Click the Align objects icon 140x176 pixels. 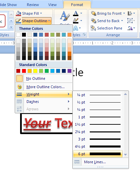tap(130, 13)
